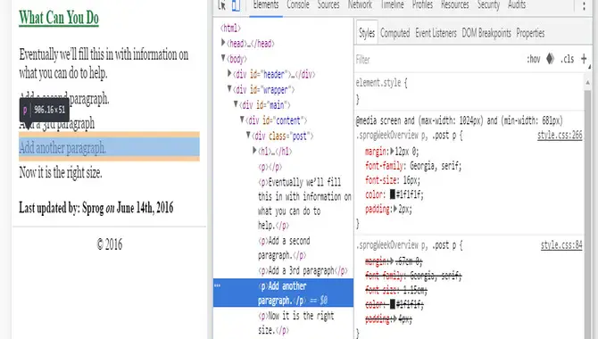This screenshot has width=598, height=339.
Task: Open DevTools three-dot menu
Action: point(584,5)
